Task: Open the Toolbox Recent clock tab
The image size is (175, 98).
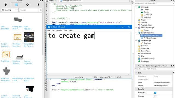Action: (27, 5)
